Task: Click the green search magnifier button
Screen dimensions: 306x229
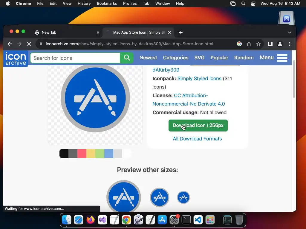Action: (x=127, y=58)
